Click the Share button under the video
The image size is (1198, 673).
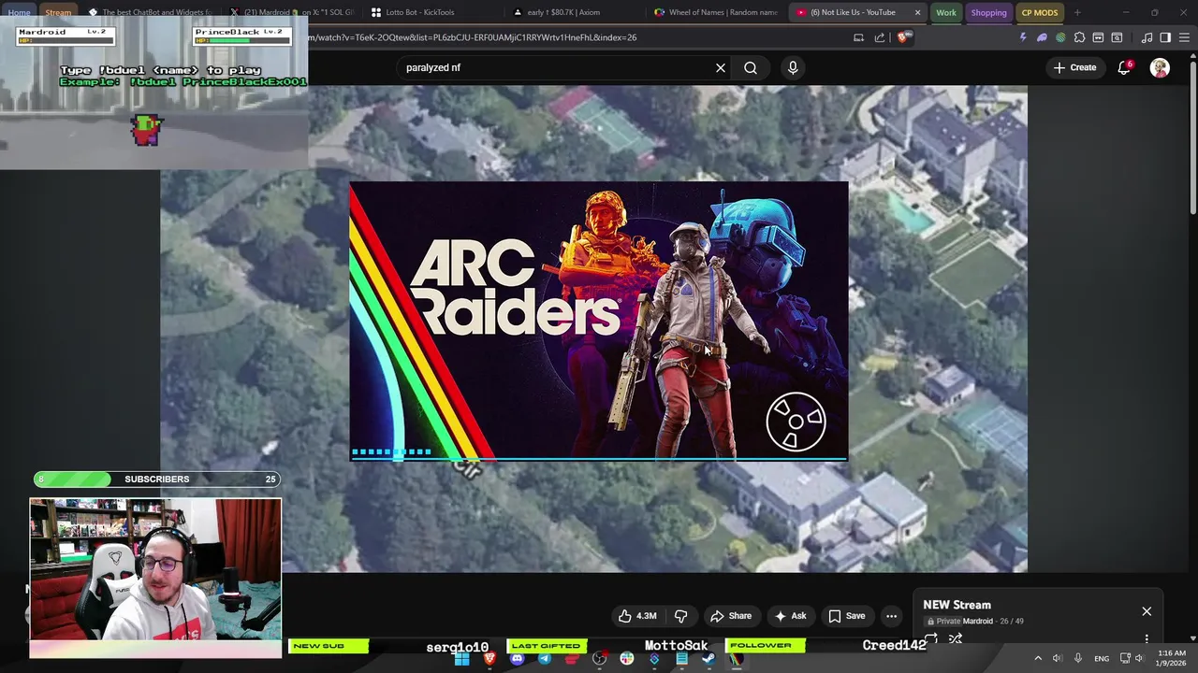(x=731, y=616)
